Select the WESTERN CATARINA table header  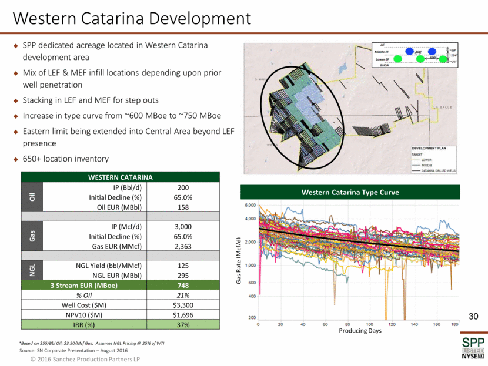(x=120, y=177)
